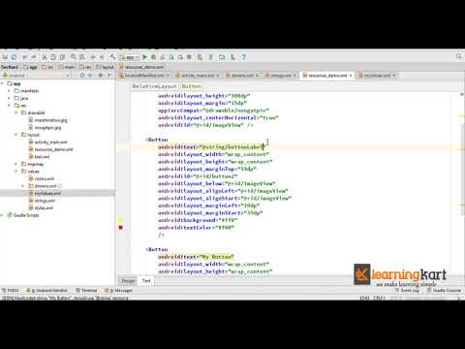Click the project panel scroll-from-source icon
This screenshot has height=349, width=465.
click(82, 76)
